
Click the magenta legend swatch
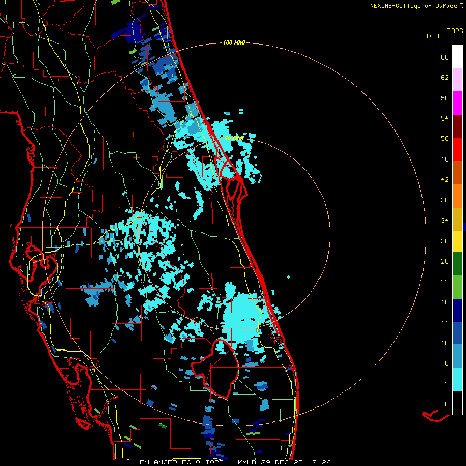(x=457, y=103)
